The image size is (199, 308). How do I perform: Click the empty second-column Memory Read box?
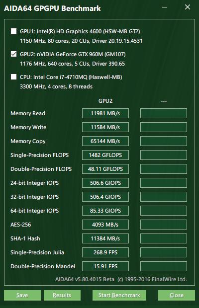coord(164,113)
